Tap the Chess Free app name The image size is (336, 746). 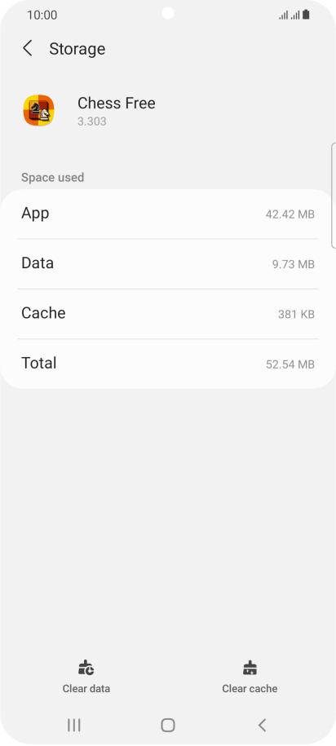[117, 104]
